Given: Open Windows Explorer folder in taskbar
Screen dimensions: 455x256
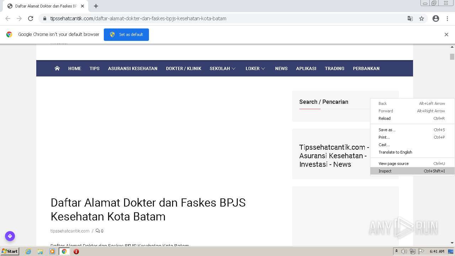Looking at the screenshot, I should click(x=40, y=251).
